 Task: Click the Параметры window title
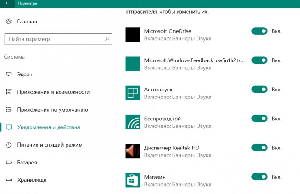coord(28,3)
